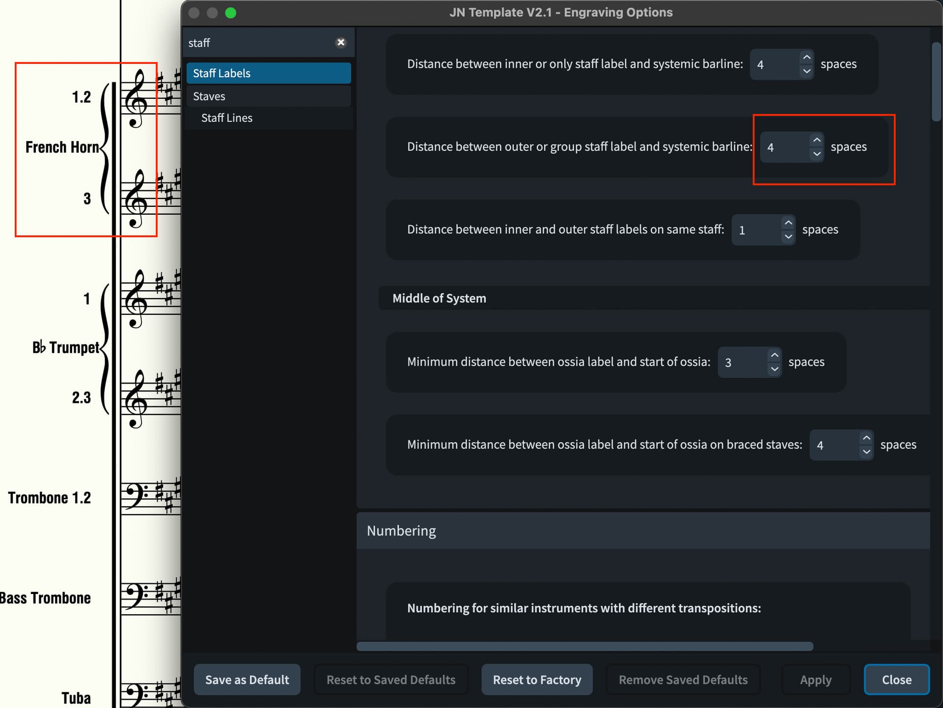
Task: Click the green zoom window button
Action: click(x=231, y=13)
